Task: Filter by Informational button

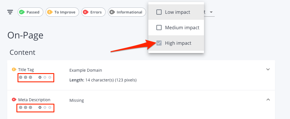Action: point(127,12)
